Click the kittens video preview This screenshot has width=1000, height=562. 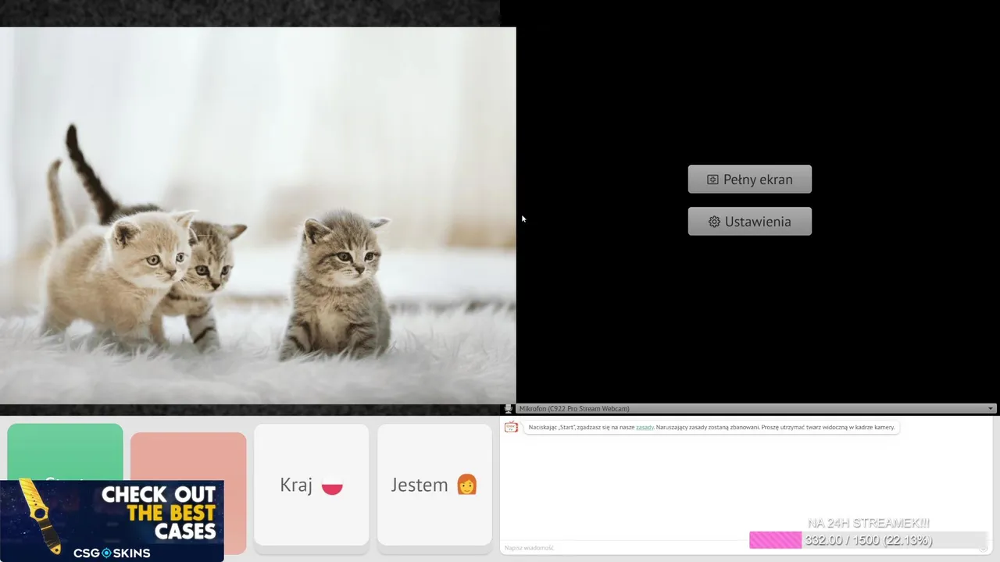258,215
